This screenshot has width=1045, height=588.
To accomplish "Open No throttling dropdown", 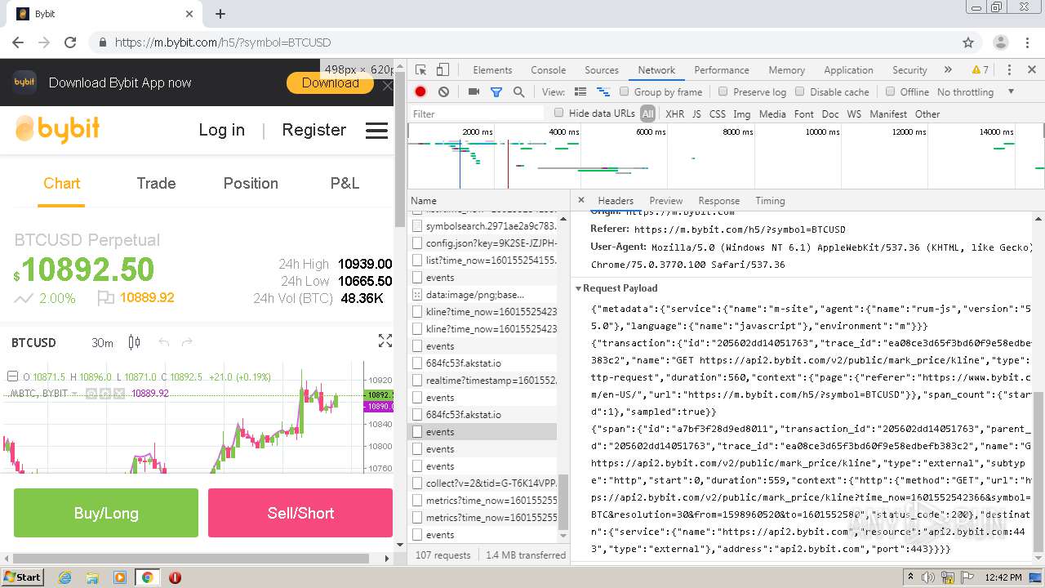I will pos(976,92).
